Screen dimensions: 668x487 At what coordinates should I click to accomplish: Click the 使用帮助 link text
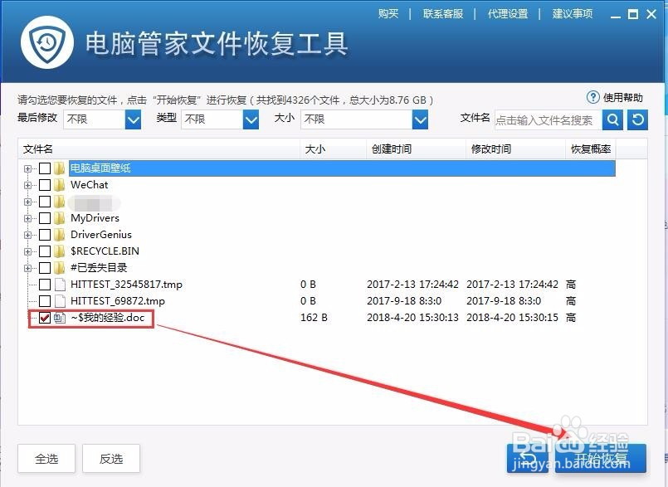pyautogui.click(x=623, y=98)
